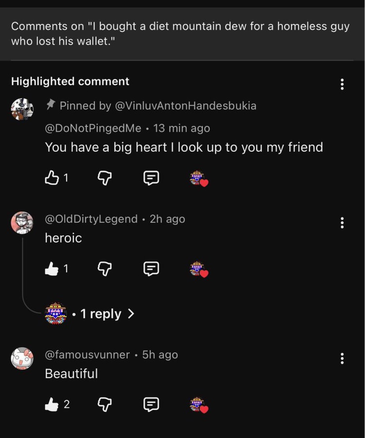Open options menu for @famousvunner's comment
This screenshot has height=438, width=365.
click(342, 359)
